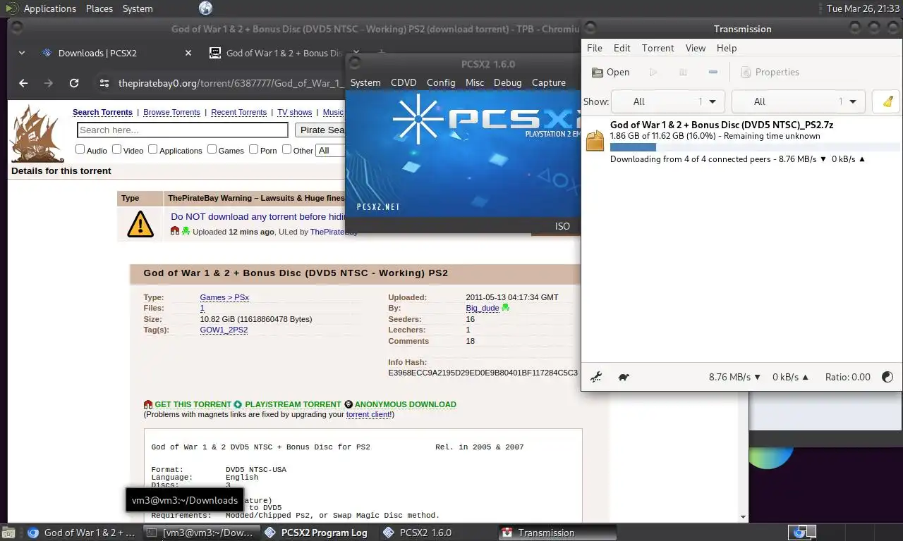Click the Browse Torrents link
Screen dimensions: 903x541
172,112
